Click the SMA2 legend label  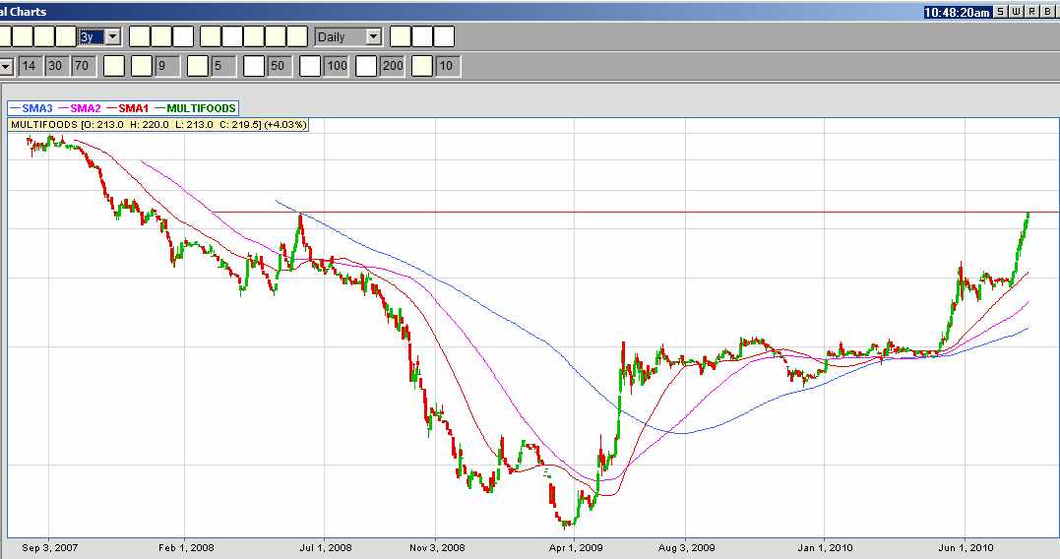coord(85,107)
